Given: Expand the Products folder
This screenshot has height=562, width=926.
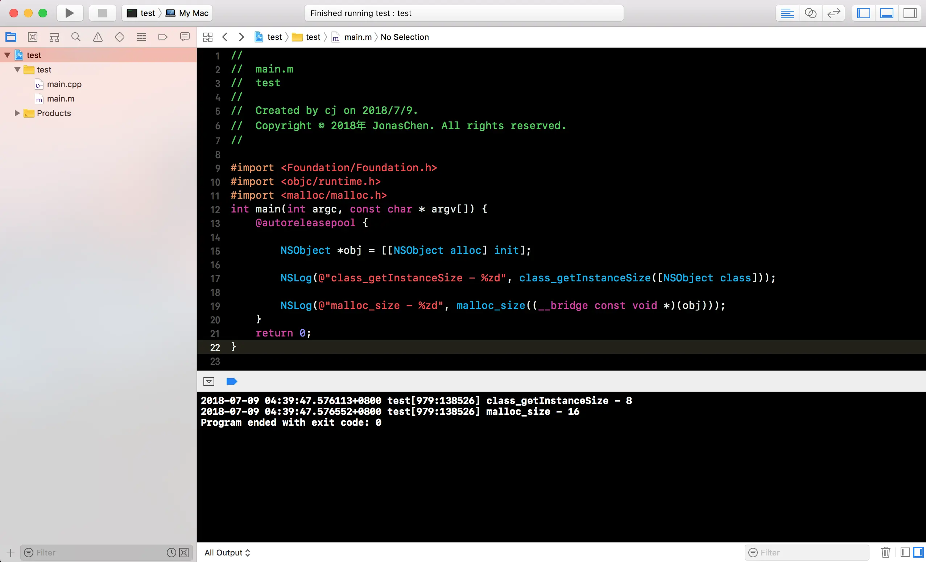Looking at the screenshot, I should click(17, 113).
